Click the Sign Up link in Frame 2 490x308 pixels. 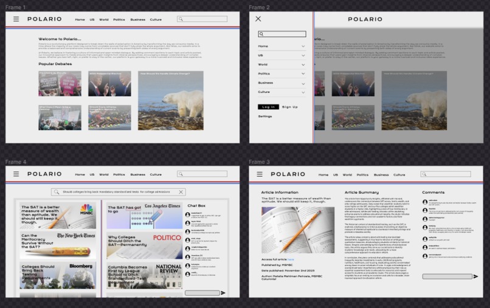pos(290,107)
